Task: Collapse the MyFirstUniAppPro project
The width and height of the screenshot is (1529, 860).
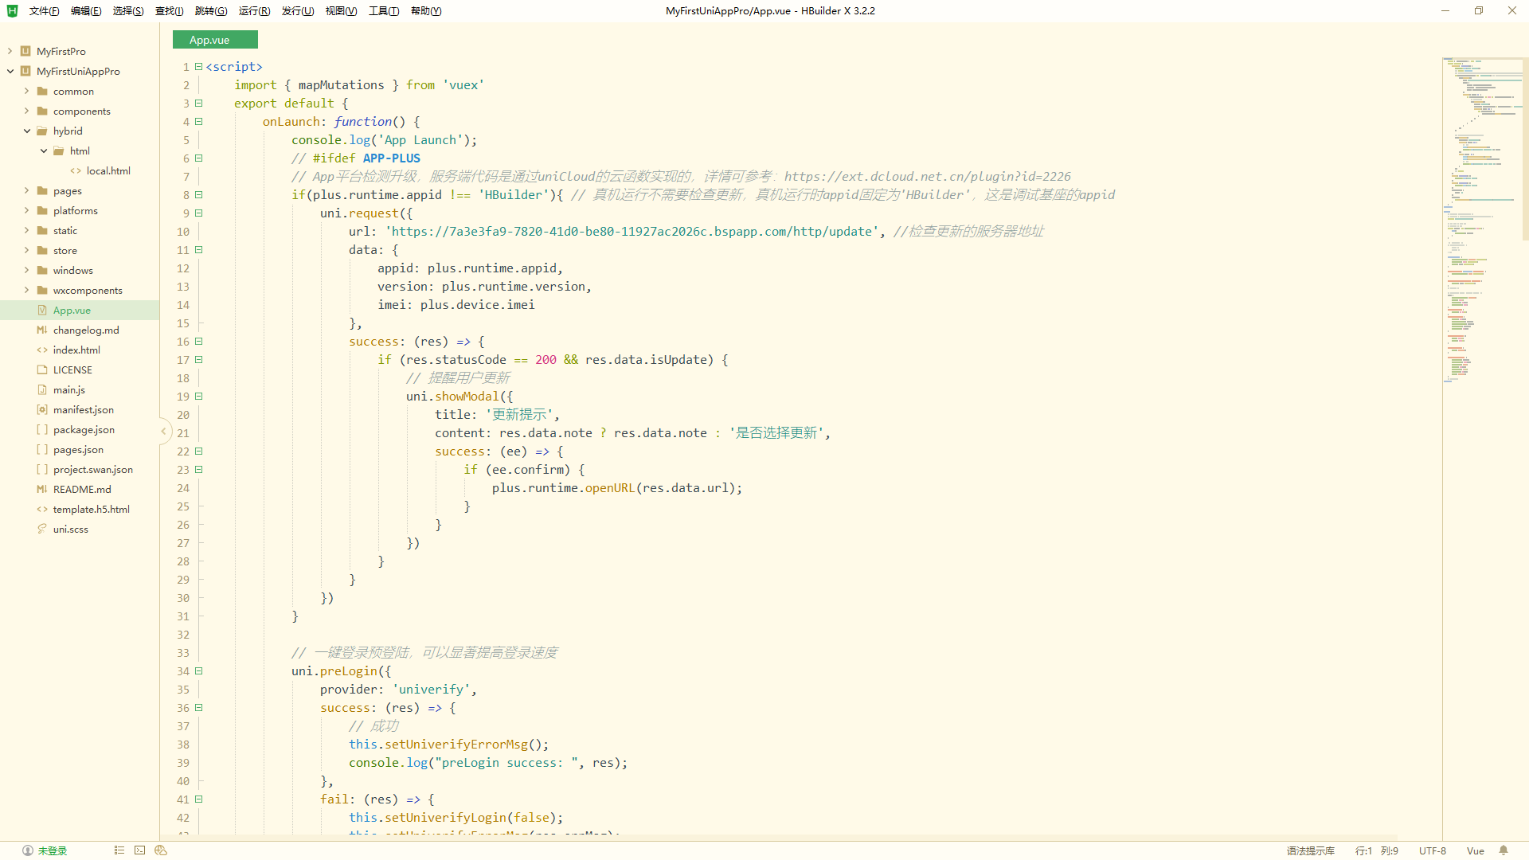Action: click(10, 71)
